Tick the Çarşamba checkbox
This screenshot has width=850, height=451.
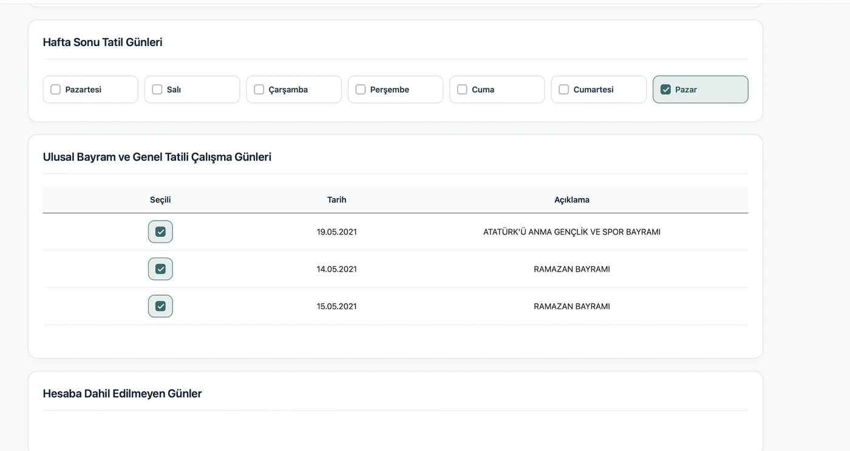(x=259, y=90)
